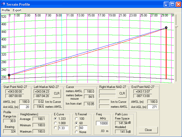The height and width of the screenshot is (137, 182).
Task: Click Modeled path loss 141.9 value
Action: pos(121,132)
